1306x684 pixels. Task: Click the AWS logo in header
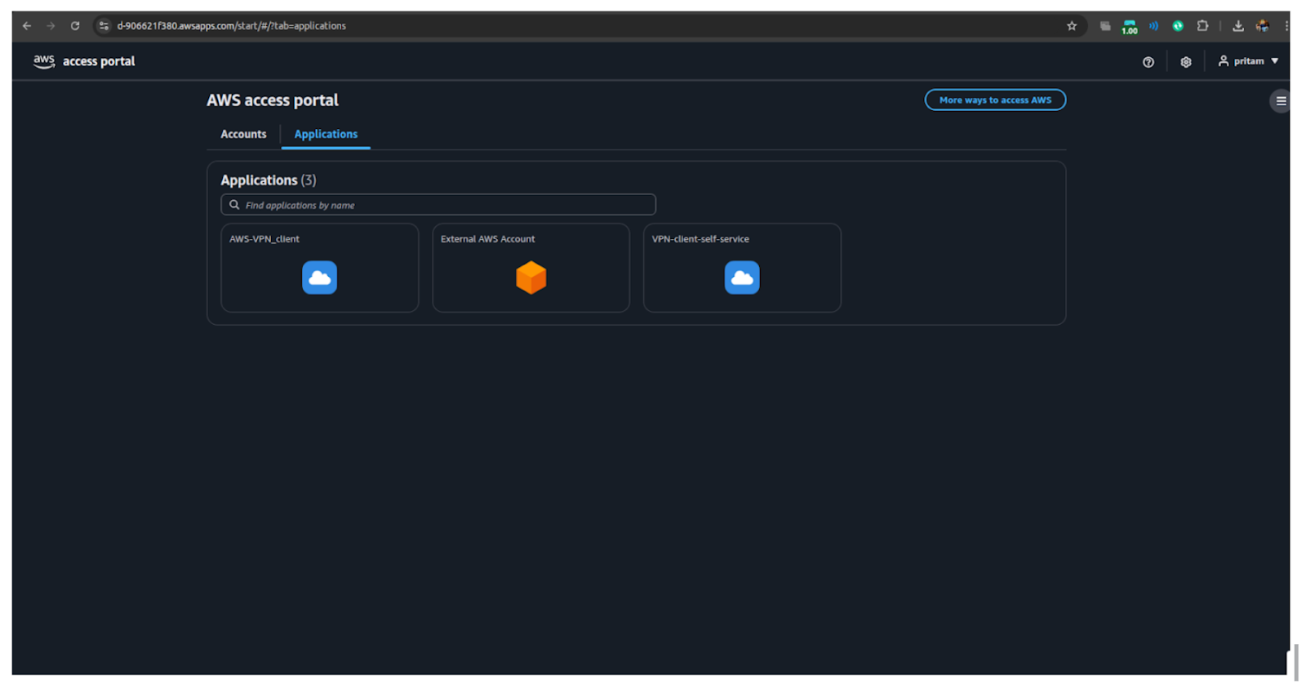44,61
